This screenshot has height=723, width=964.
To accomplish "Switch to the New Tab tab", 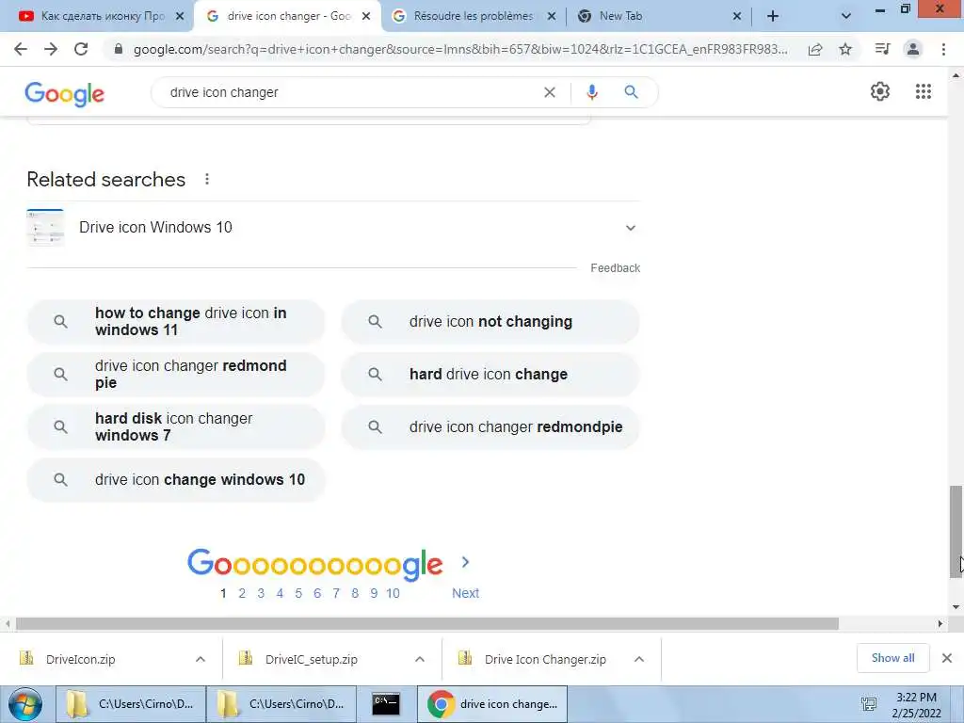I will (x=659, y=17).
